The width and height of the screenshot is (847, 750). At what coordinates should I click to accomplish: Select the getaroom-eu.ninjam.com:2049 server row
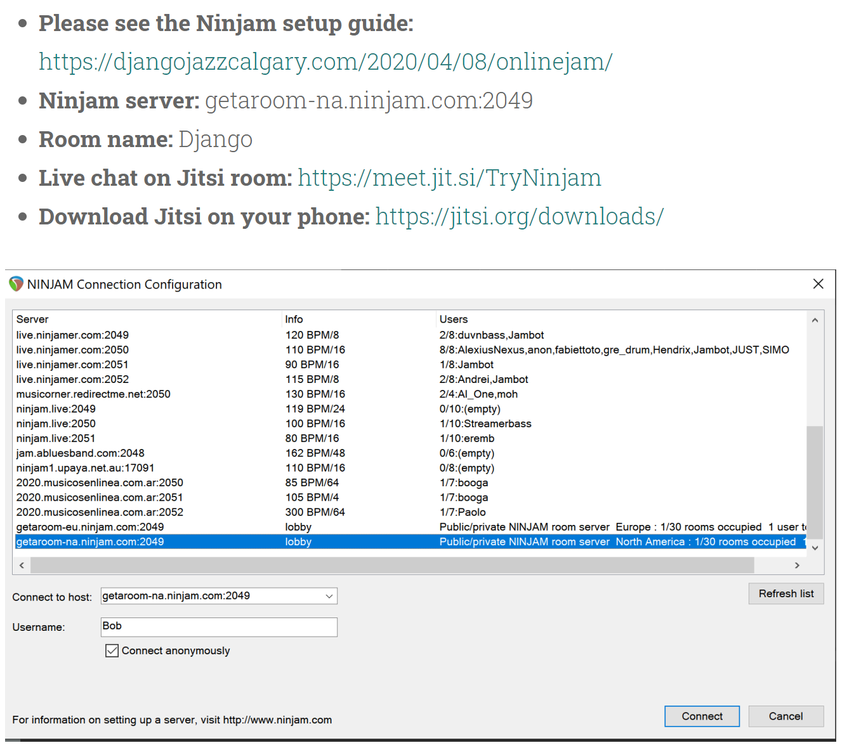pyautogui.click(x=90, y=527)
